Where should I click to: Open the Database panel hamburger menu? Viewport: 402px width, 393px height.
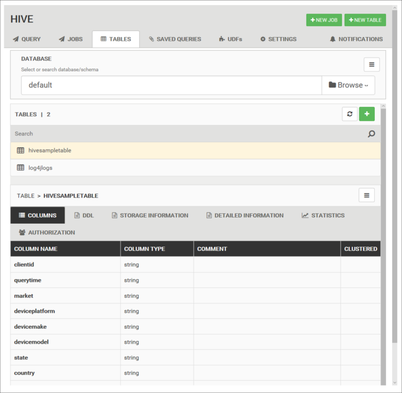coord(372,64)
